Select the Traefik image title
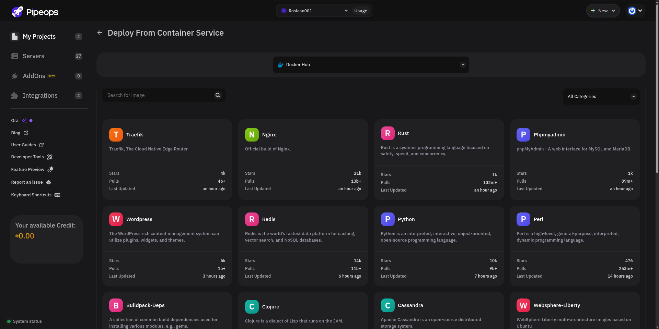 (x=135, y=135)
